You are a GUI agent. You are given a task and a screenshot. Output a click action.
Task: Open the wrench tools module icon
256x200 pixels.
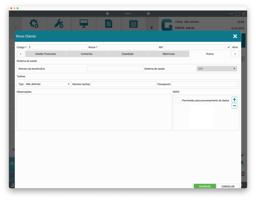click(x=59, y=24)
